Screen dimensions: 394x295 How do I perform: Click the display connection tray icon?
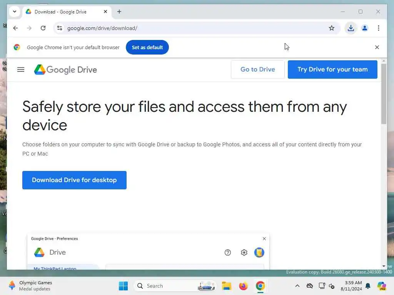[x=322, y=286]
